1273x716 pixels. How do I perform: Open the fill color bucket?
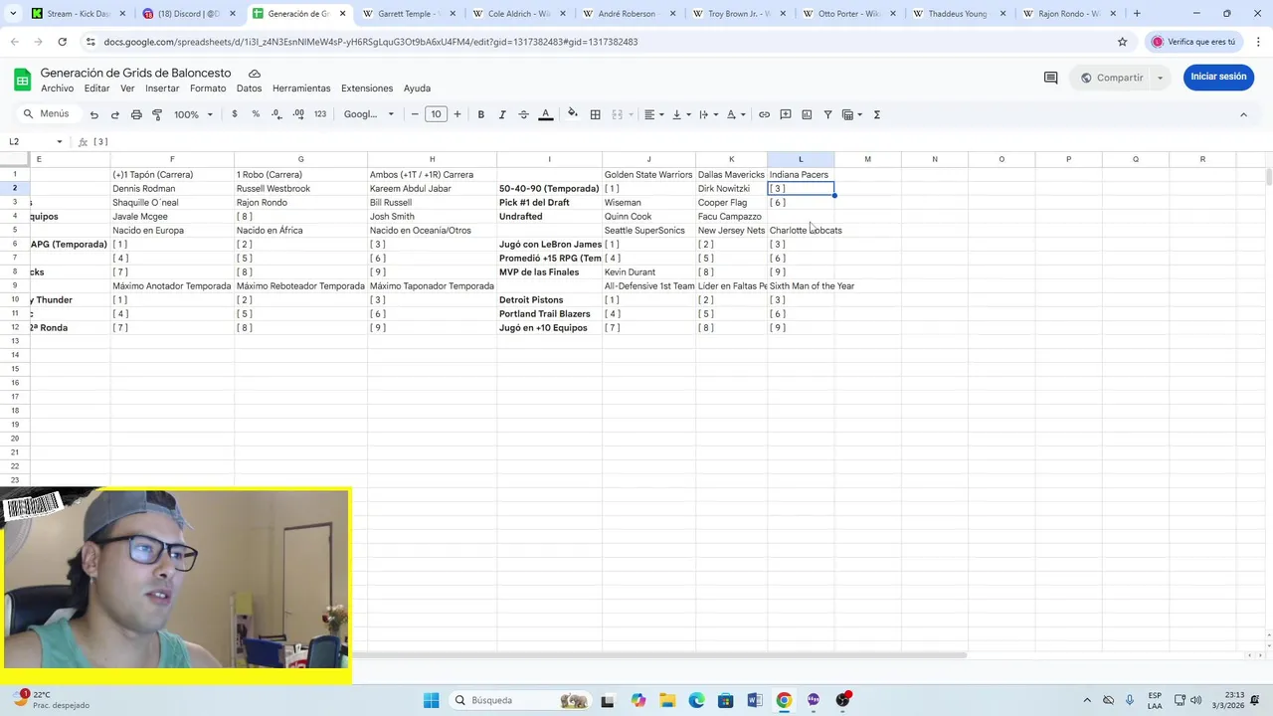(573, 114)
